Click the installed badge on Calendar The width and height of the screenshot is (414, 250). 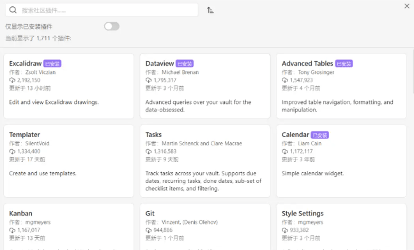[319, 135]
